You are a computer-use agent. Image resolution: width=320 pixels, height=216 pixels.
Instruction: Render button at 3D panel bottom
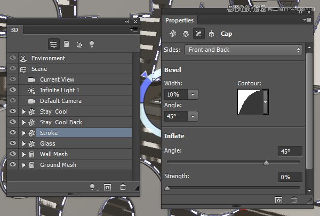tap(108, 187)
